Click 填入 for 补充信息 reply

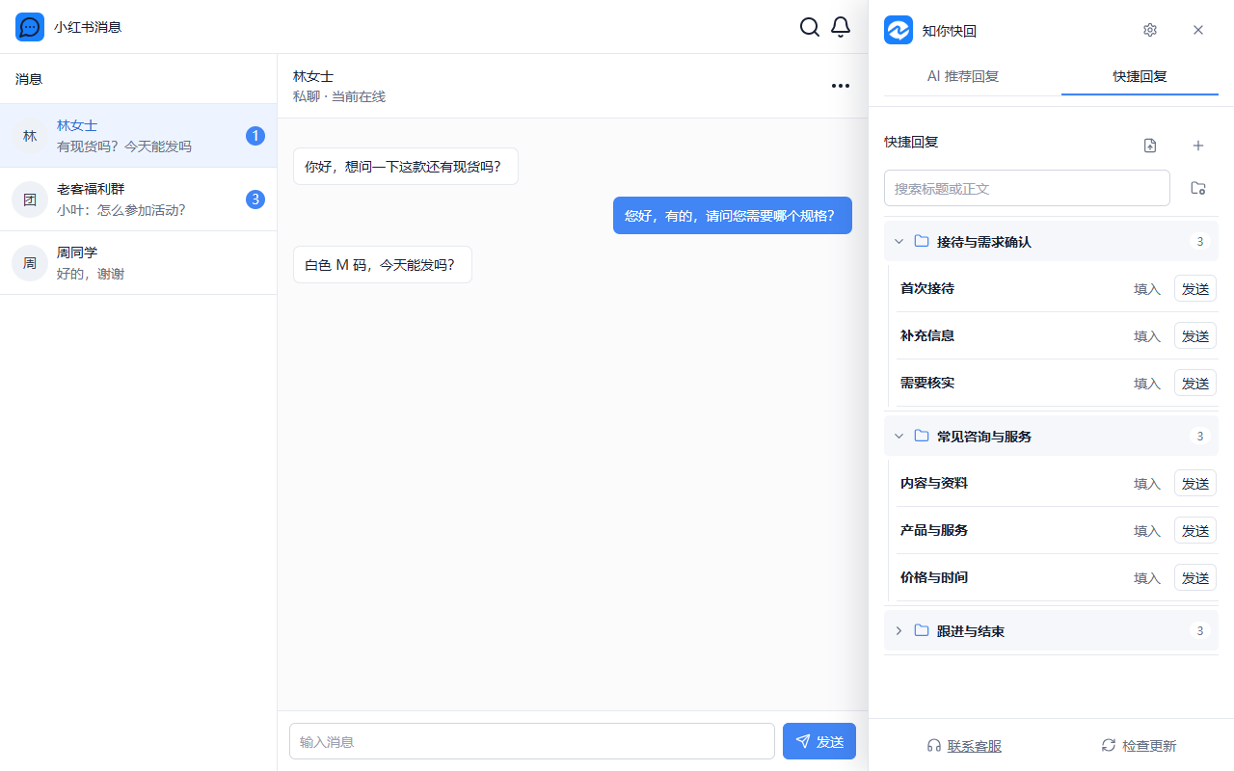pos(1147,336)
